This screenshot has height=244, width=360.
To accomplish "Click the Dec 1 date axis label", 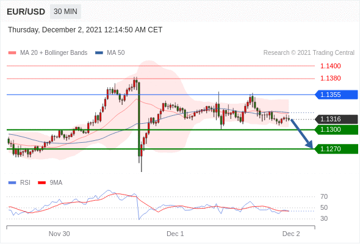I will coord(175,234).
